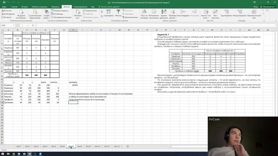Switch to Review (Рецензирование) tab
Screen dimensions: 278x156
point(80,7)
